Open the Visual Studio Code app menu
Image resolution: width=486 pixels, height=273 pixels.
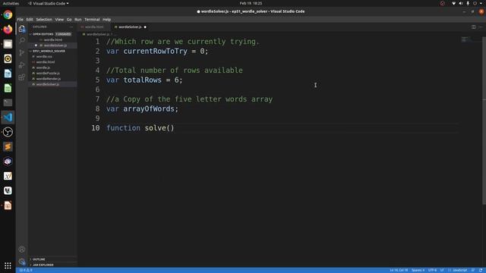(x=49, y=3)
